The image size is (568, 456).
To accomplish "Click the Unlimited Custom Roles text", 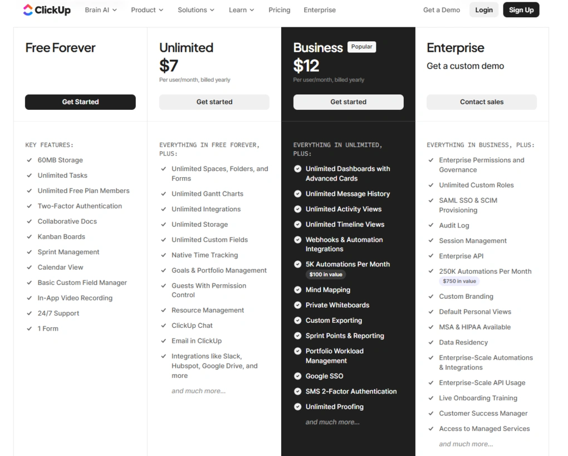I will (476, 185).
